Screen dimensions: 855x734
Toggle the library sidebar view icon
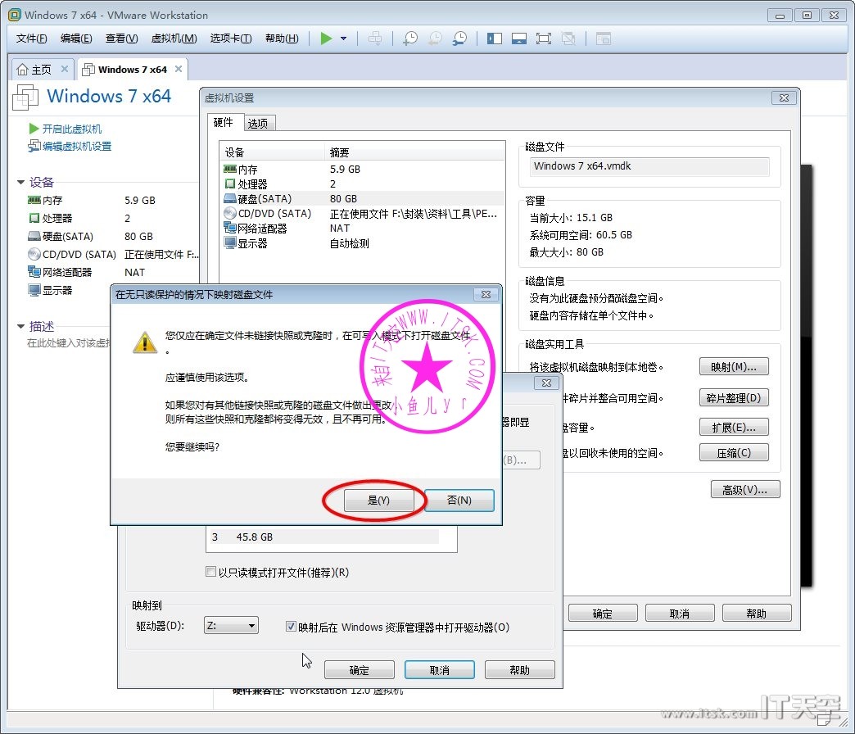click(x=494, y=39)
